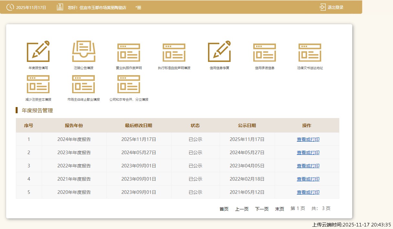Click 退出登录 to log out
The height and width of the screenshot is (229, 393).
(332, 7)
